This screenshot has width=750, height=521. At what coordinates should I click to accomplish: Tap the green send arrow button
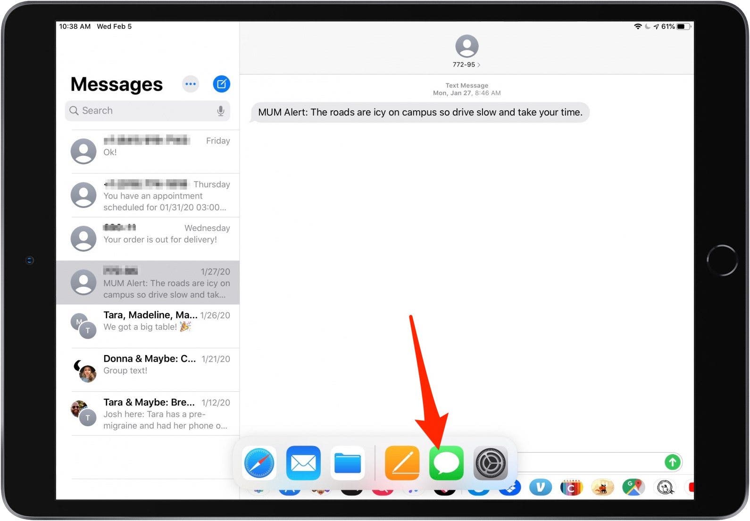[x=673, y=462]
